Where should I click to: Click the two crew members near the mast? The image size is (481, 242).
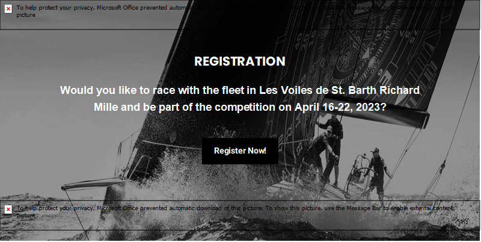point(326,150)
